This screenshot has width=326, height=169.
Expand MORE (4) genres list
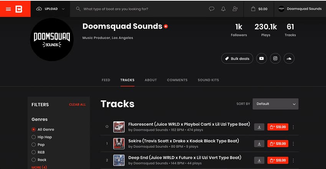point(39,167)
